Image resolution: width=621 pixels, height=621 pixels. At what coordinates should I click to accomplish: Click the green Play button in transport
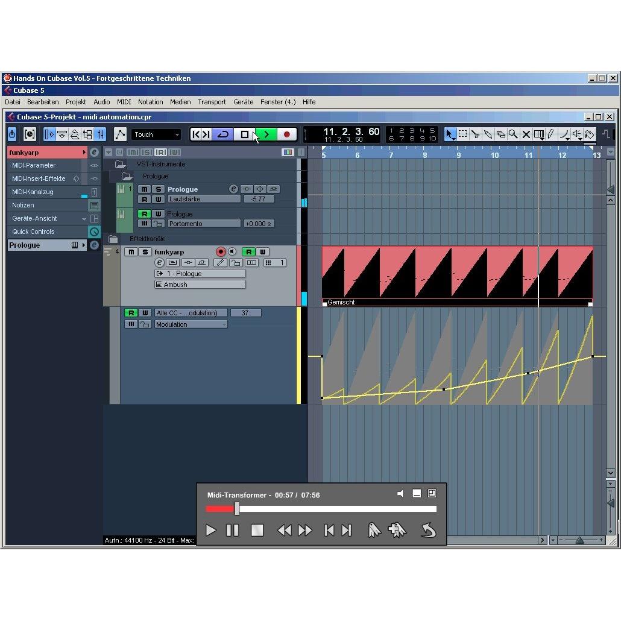pos(266,134)
